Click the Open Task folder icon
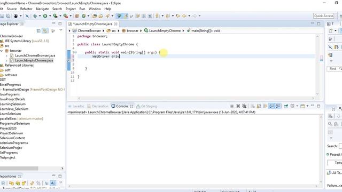The width and height of the screenshot is (342, 192). pyautogui.click(x=100, y=16)
